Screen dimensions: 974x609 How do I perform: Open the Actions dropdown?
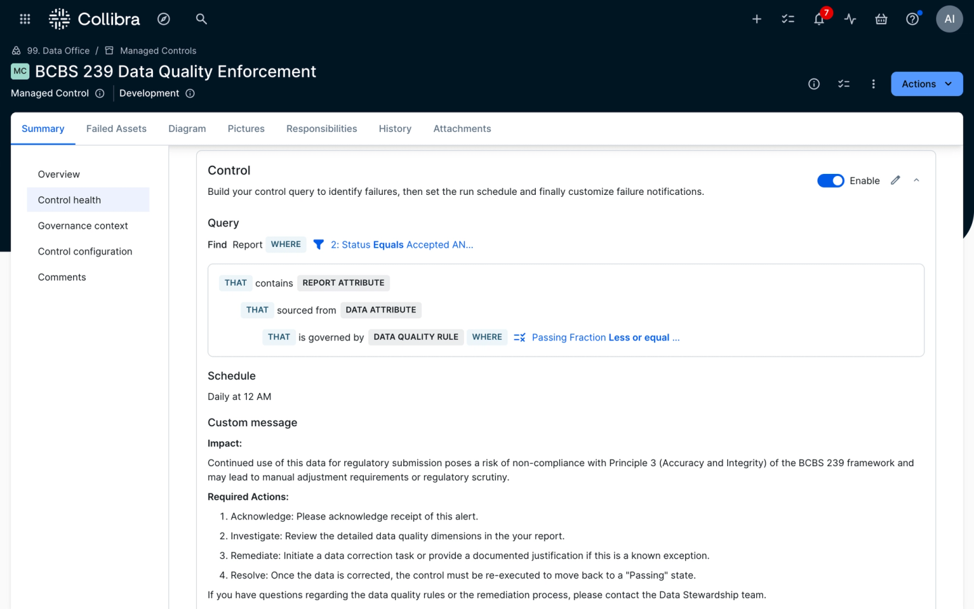point(926,84)
